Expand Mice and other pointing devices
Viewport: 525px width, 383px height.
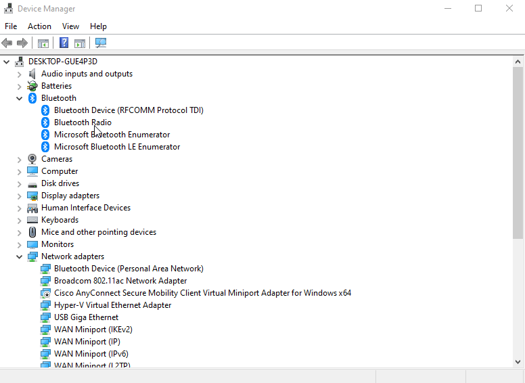click(x=19, y=233)
